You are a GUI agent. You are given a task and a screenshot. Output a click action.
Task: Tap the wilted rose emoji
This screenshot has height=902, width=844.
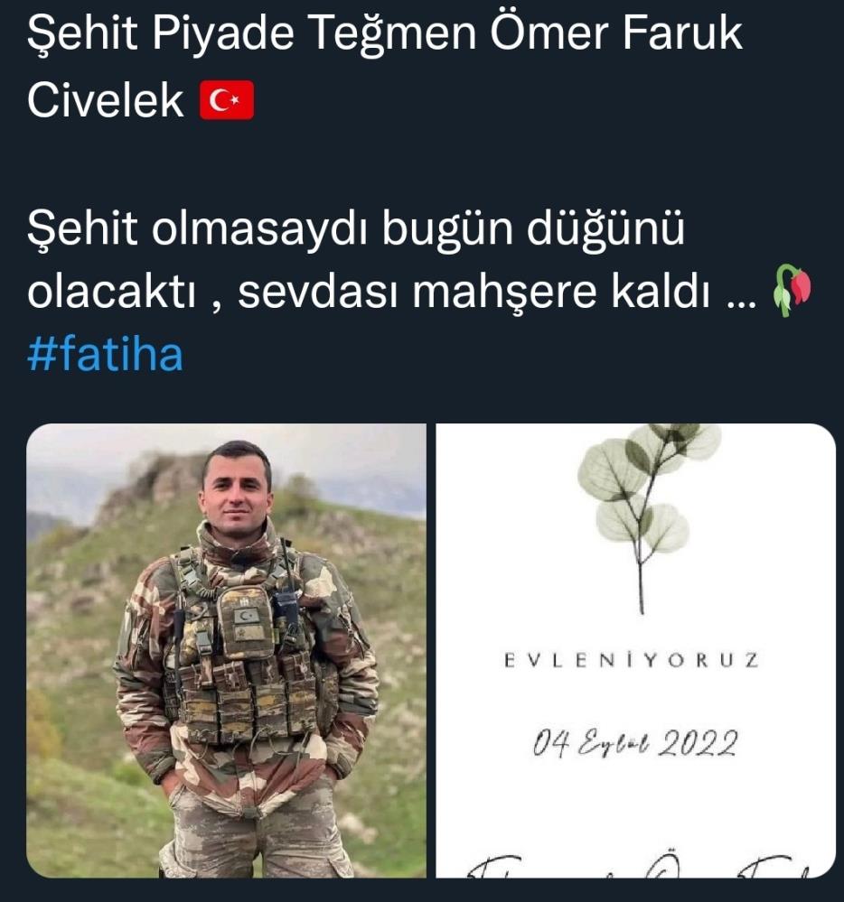[792, 291]
